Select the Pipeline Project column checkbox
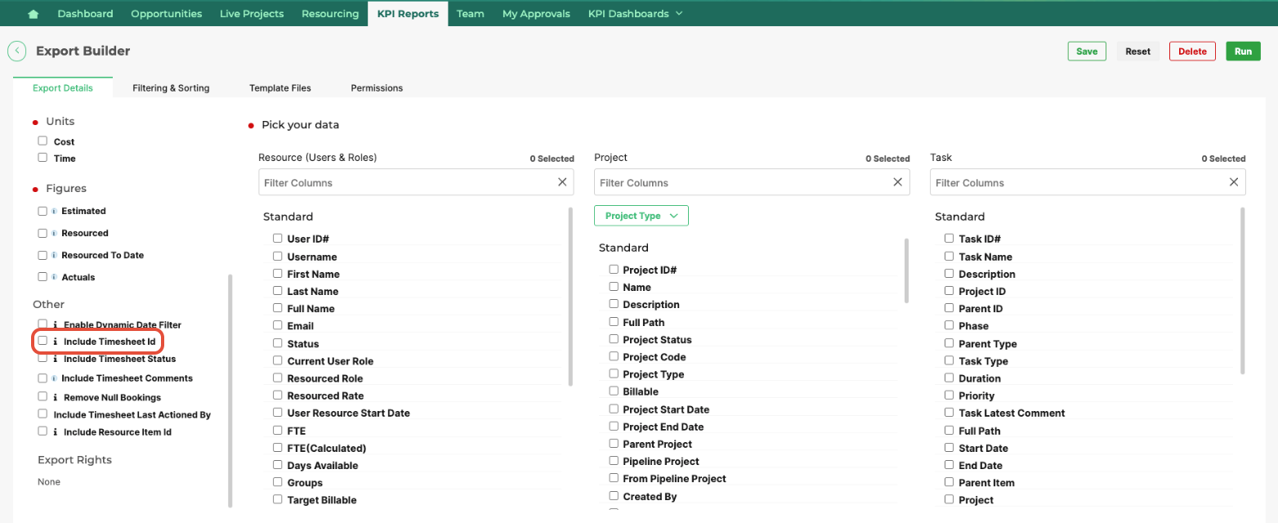Viewport: 1278px width, 523px height. point(614,461)
